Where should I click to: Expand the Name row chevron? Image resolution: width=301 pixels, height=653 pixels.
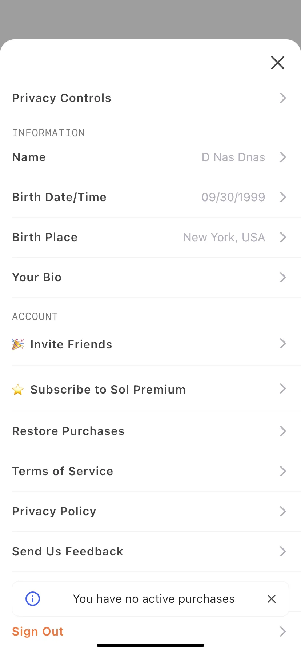(283, 157)
